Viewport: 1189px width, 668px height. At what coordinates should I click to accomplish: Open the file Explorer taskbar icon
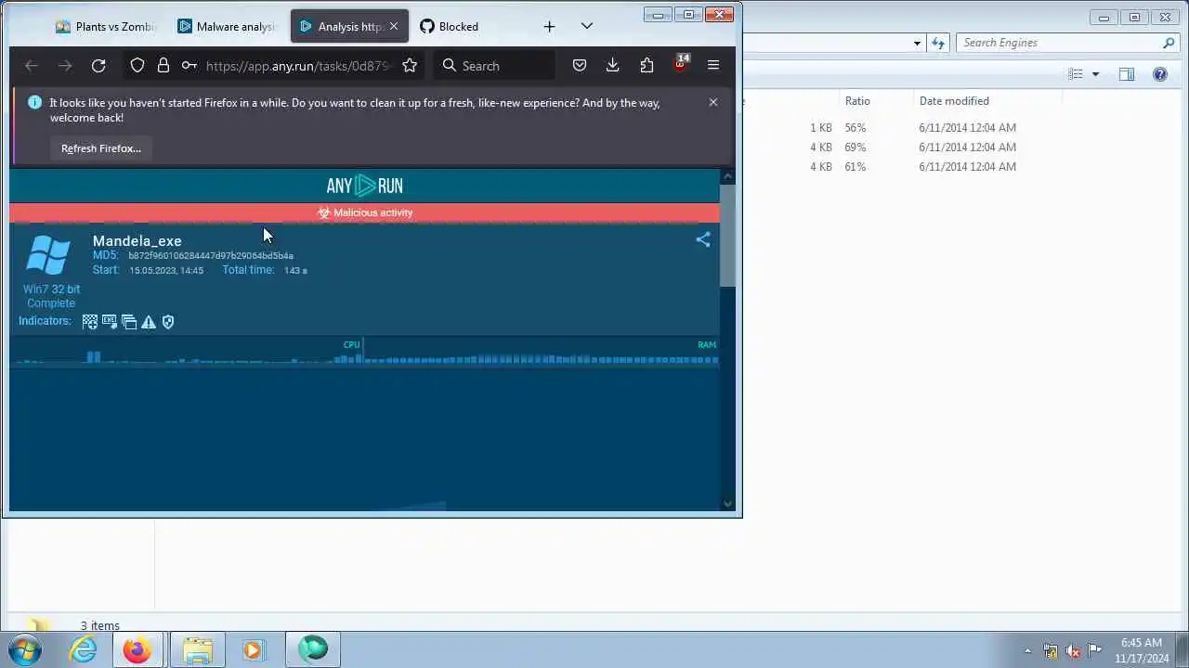(x=197, y=649)
